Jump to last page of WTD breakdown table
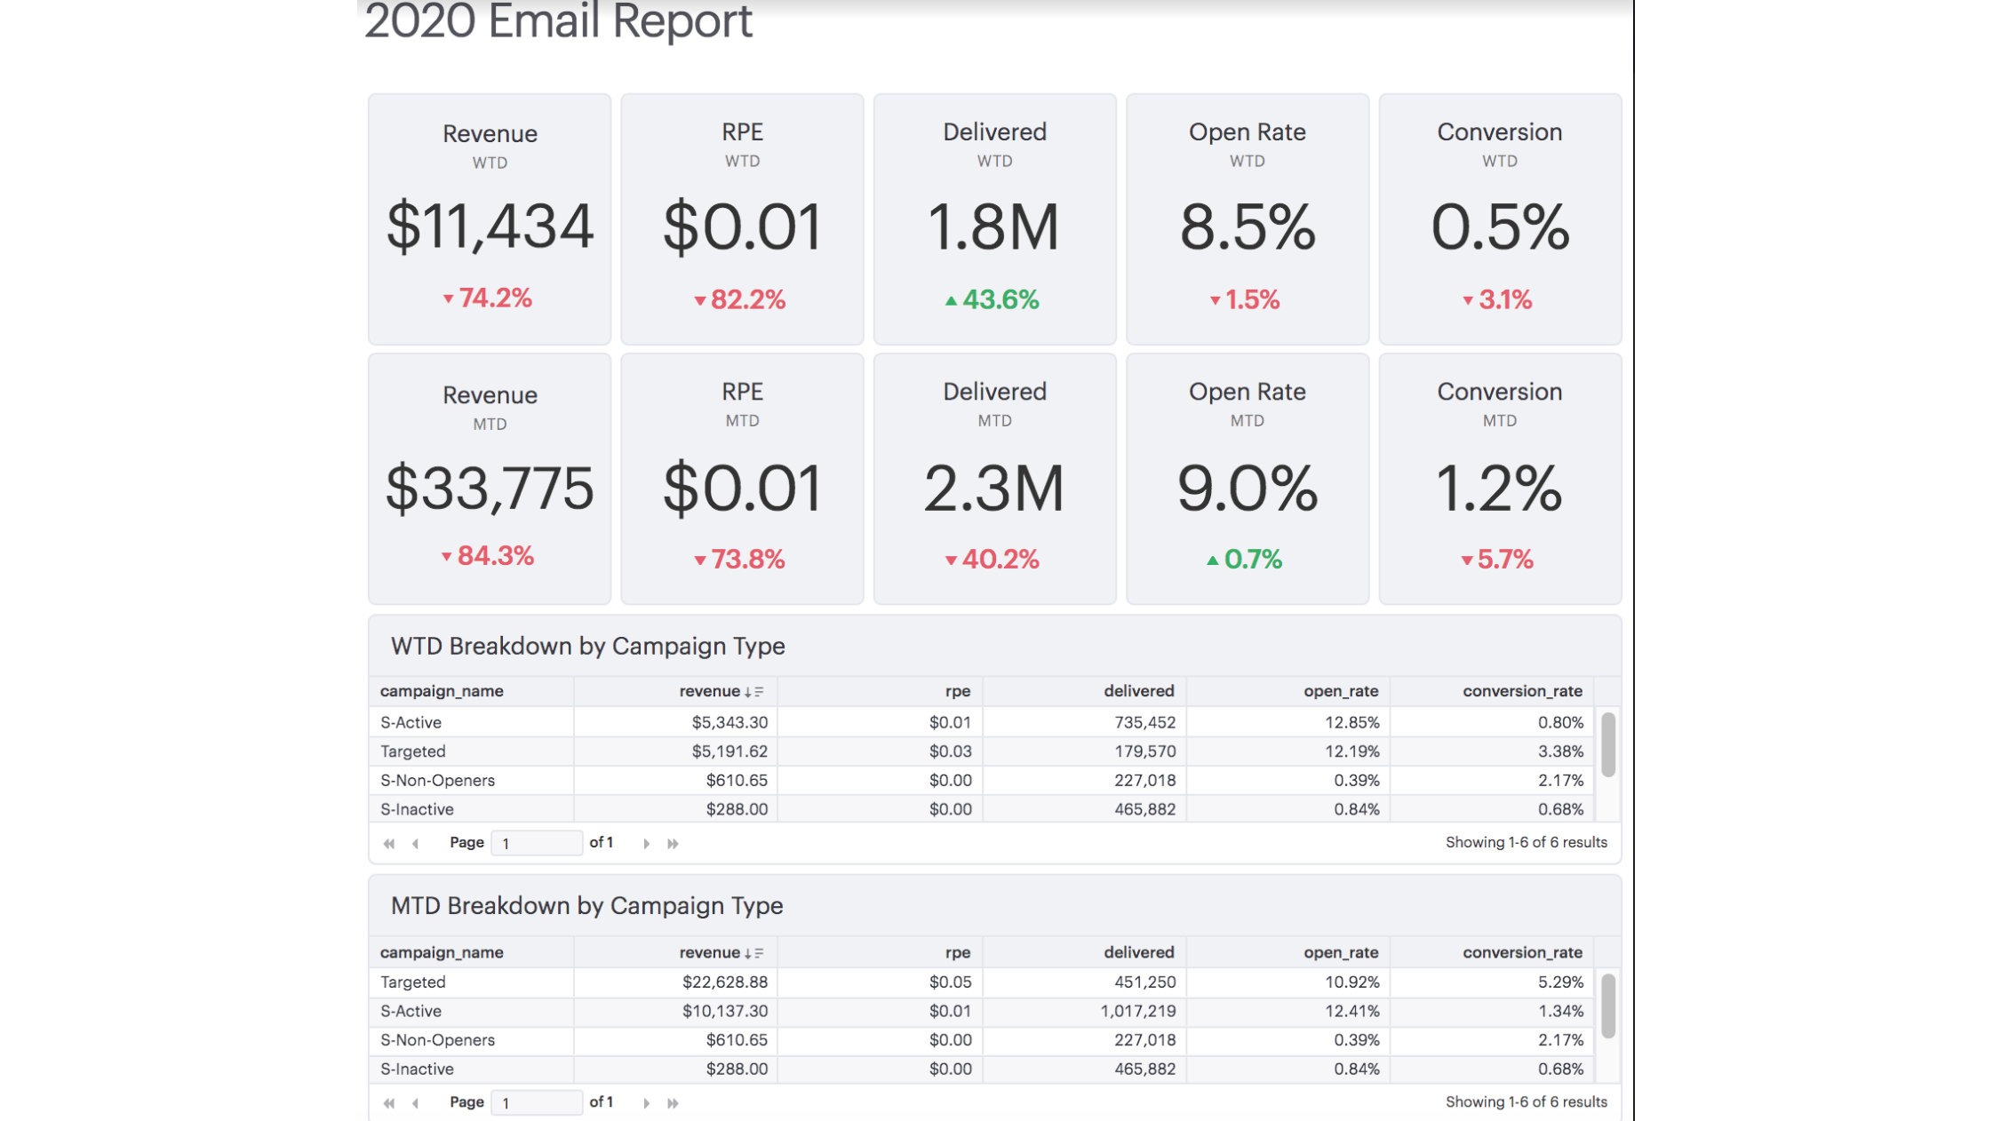Image resolution: width=1993 pixels, height=1121 pixels. [673, 842]
